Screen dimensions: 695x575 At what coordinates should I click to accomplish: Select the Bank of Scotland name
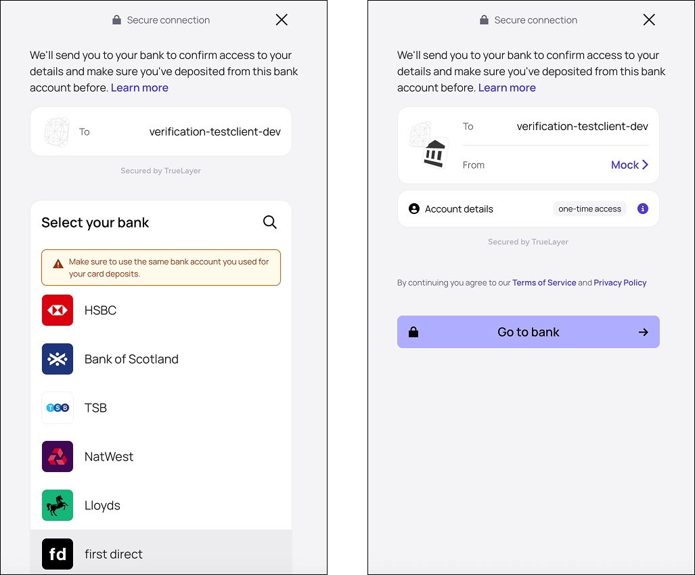point(132,359)
